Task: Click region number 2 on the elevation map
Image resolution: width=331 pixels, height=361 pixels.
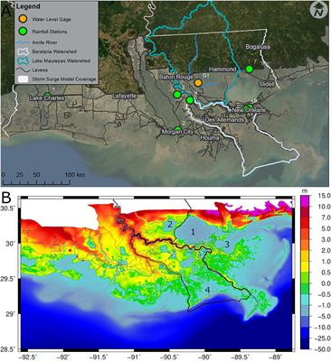Action: click(x=170, y=224)
